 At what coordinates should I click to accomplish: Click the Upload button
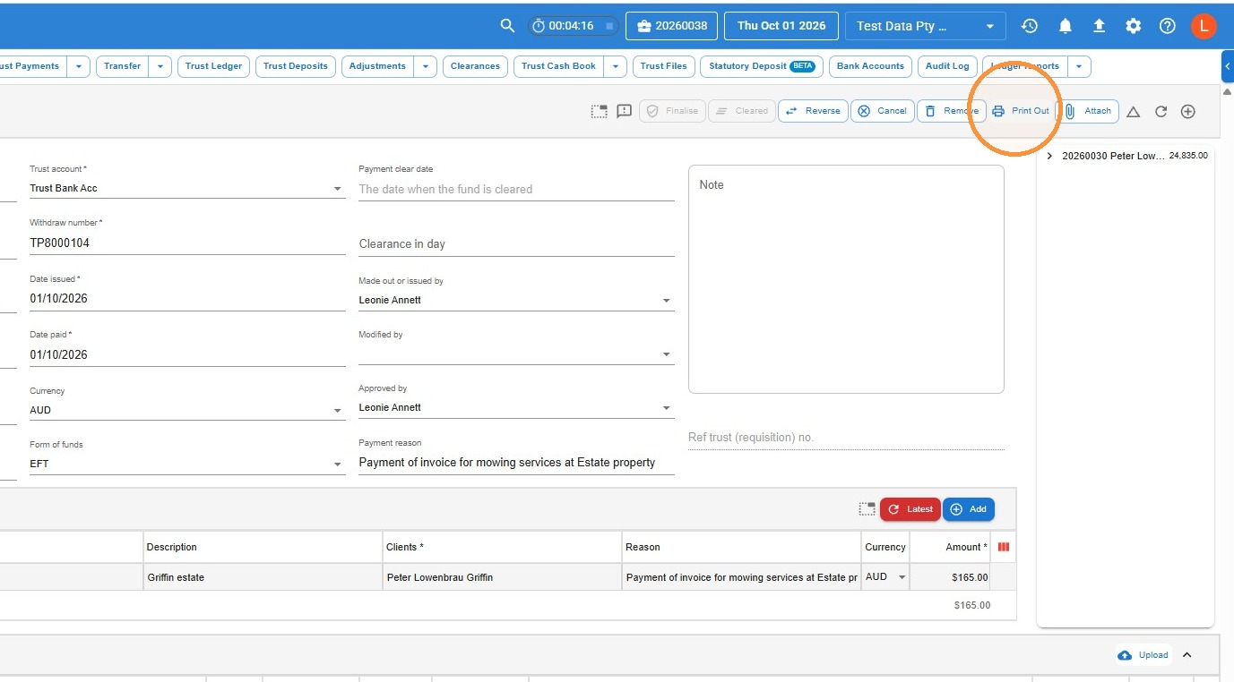tap(1143, 655)
